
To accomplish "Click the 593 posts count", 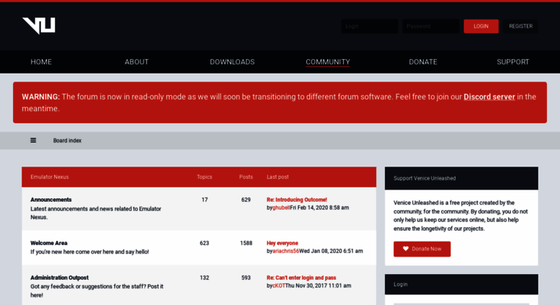I will tap(246, 278).
